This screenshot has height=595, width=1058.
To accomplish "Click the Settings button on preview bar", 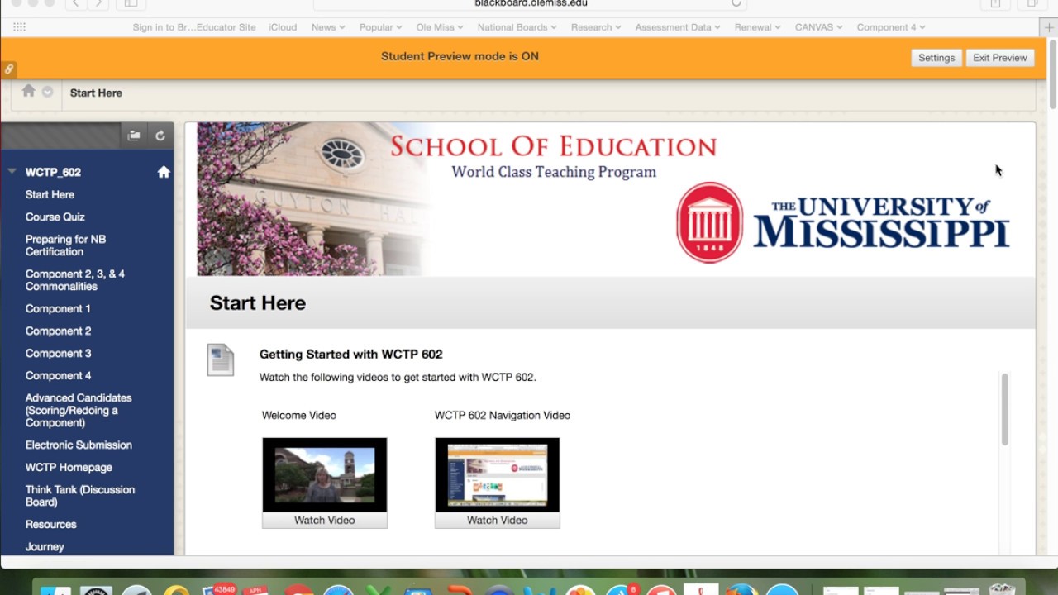I will [x=936, y=58].
